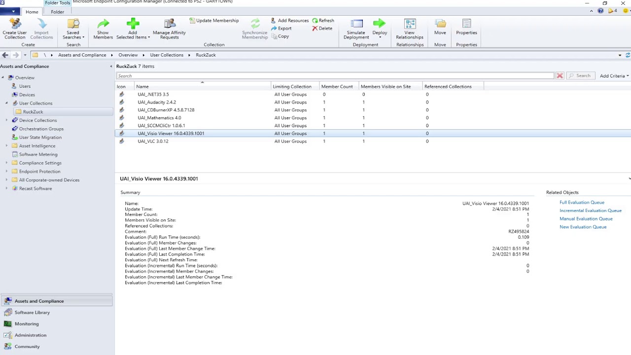
Task: Open the application menu button beside Home
Action: 10,11
